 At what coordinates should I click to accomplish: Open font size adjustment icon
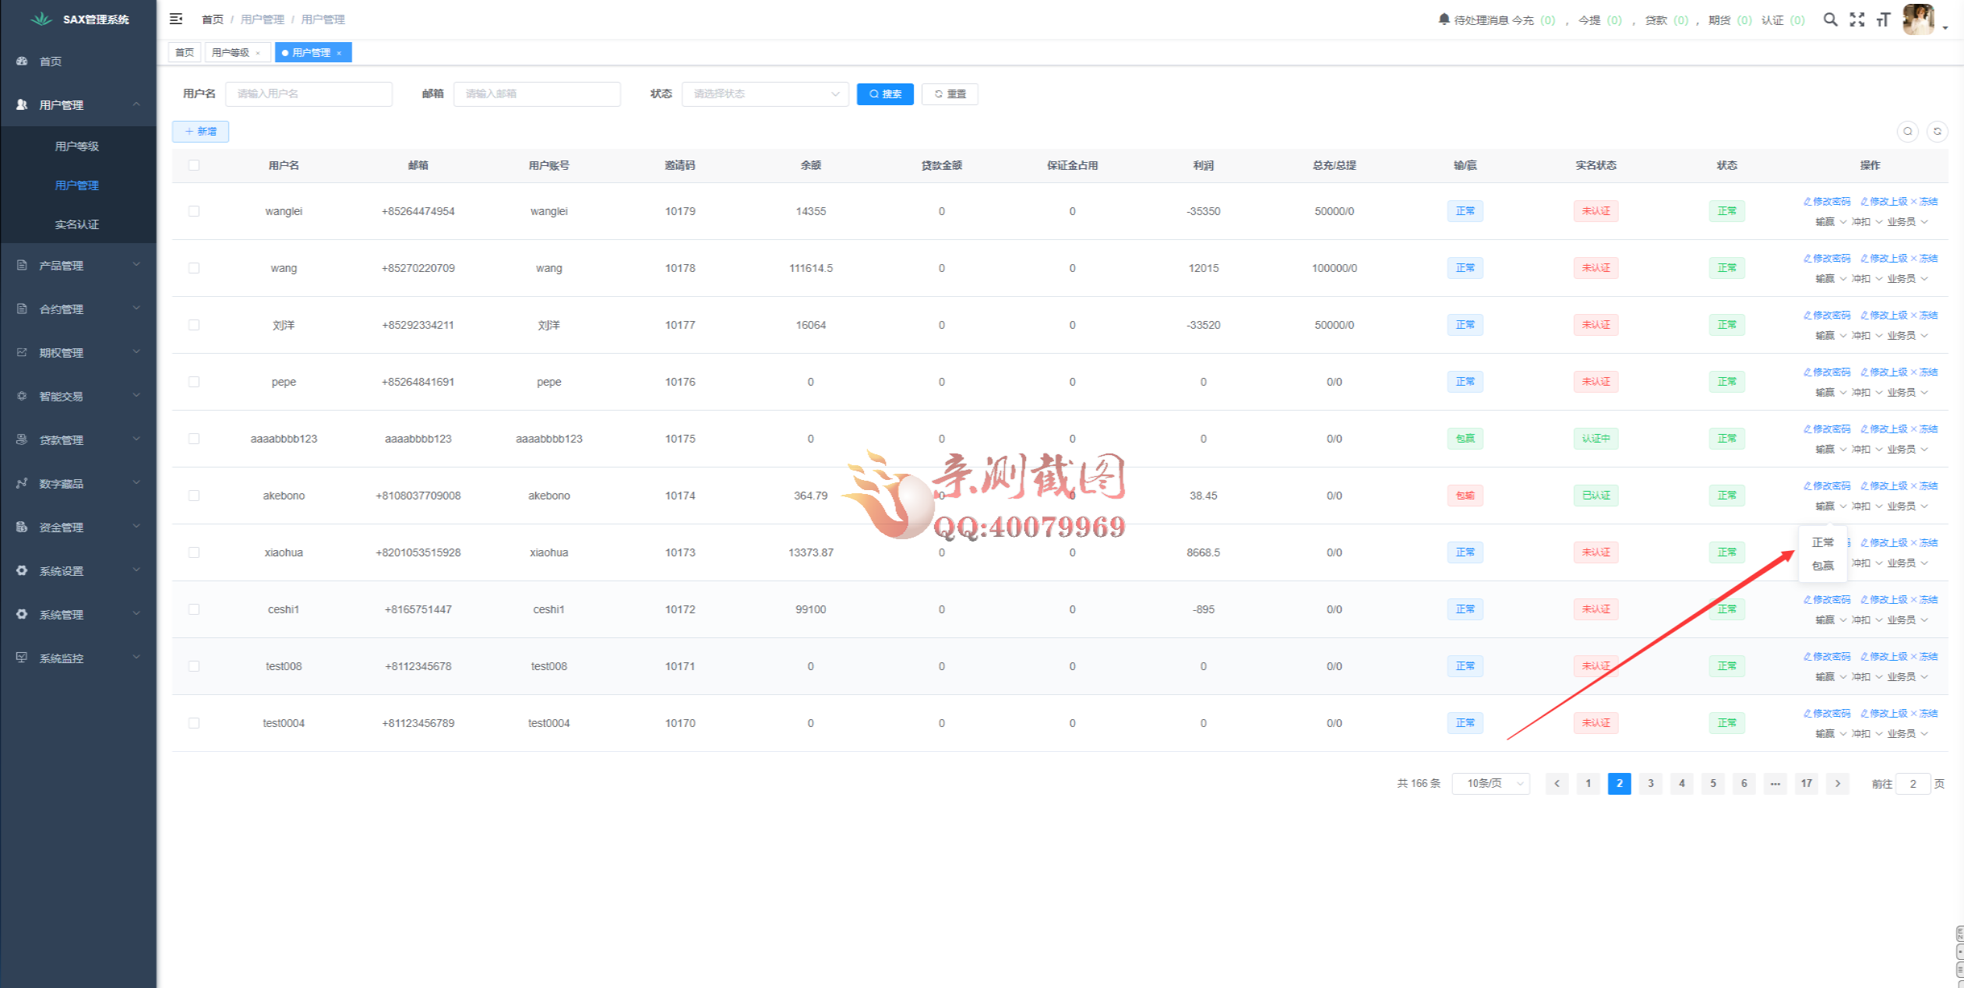click(x=1884, y=19)
